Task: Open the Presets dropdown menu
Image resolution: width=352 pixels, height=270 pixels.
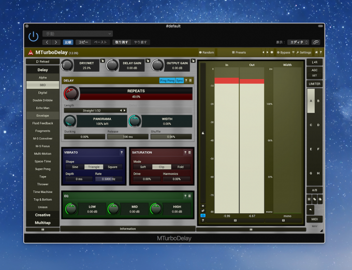Action: (x=239, y=52)
